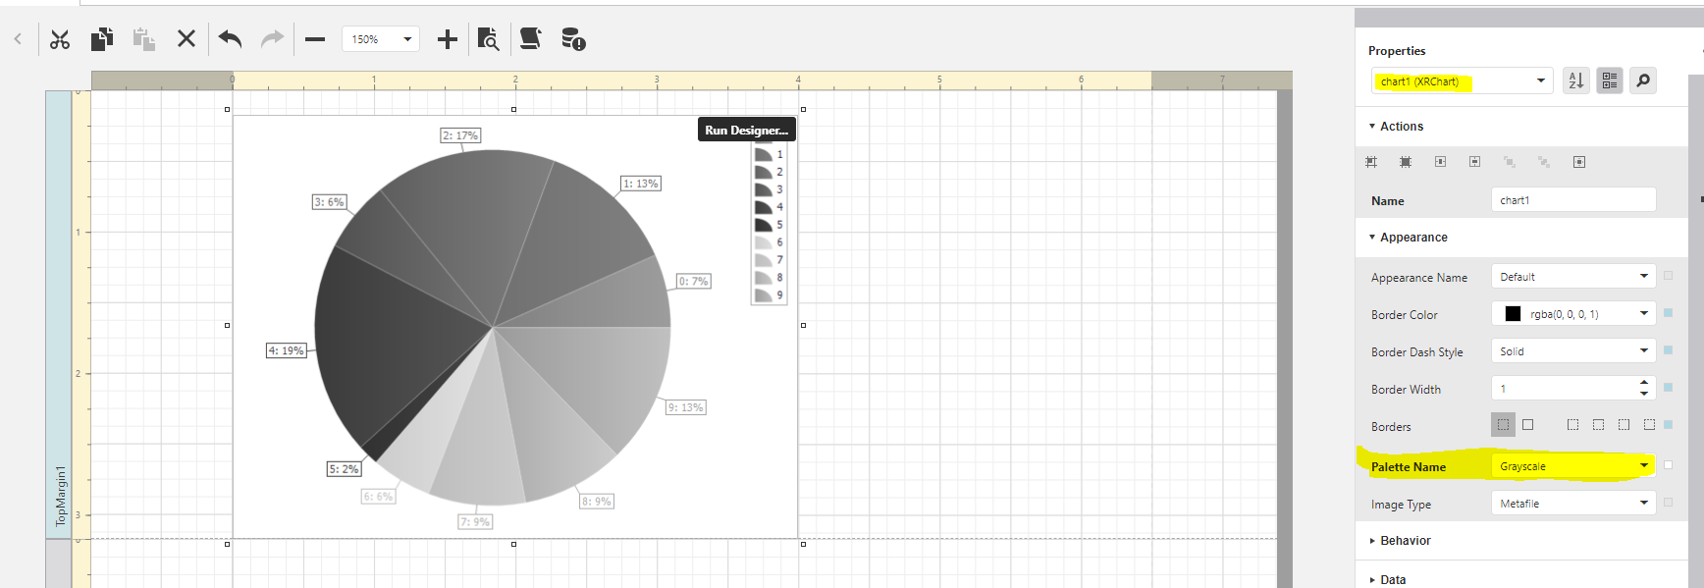
Task: Click the 5: 2% pie label
Action: click(344, 469)
